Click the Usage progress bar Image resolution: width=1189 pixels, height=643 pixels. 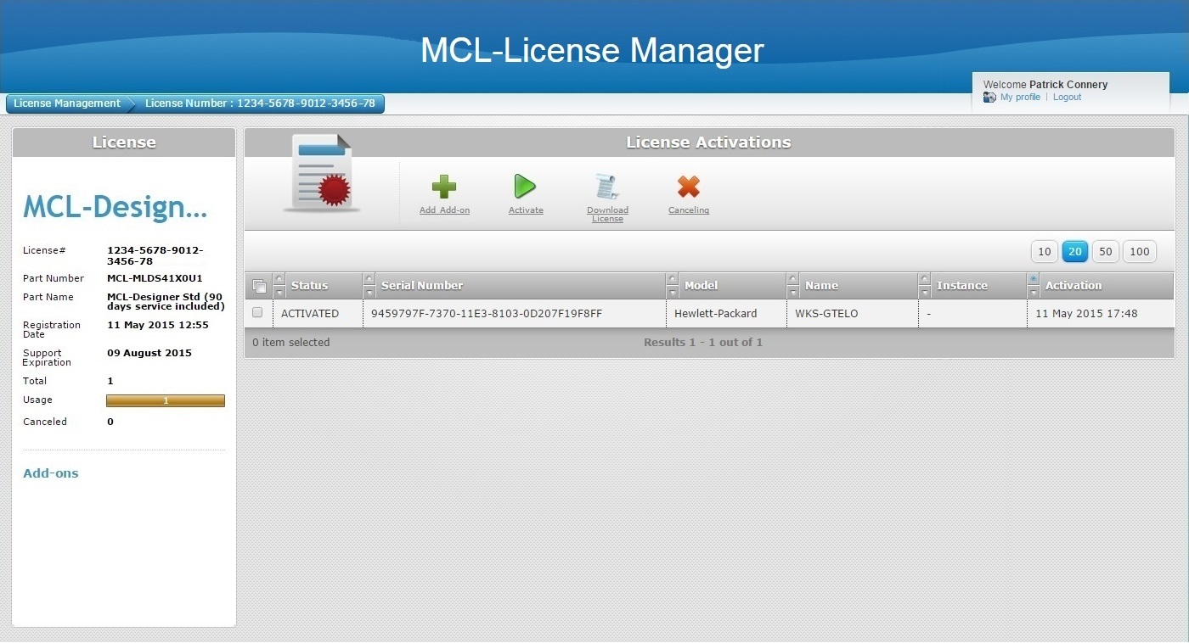click(x=166, y=400)
